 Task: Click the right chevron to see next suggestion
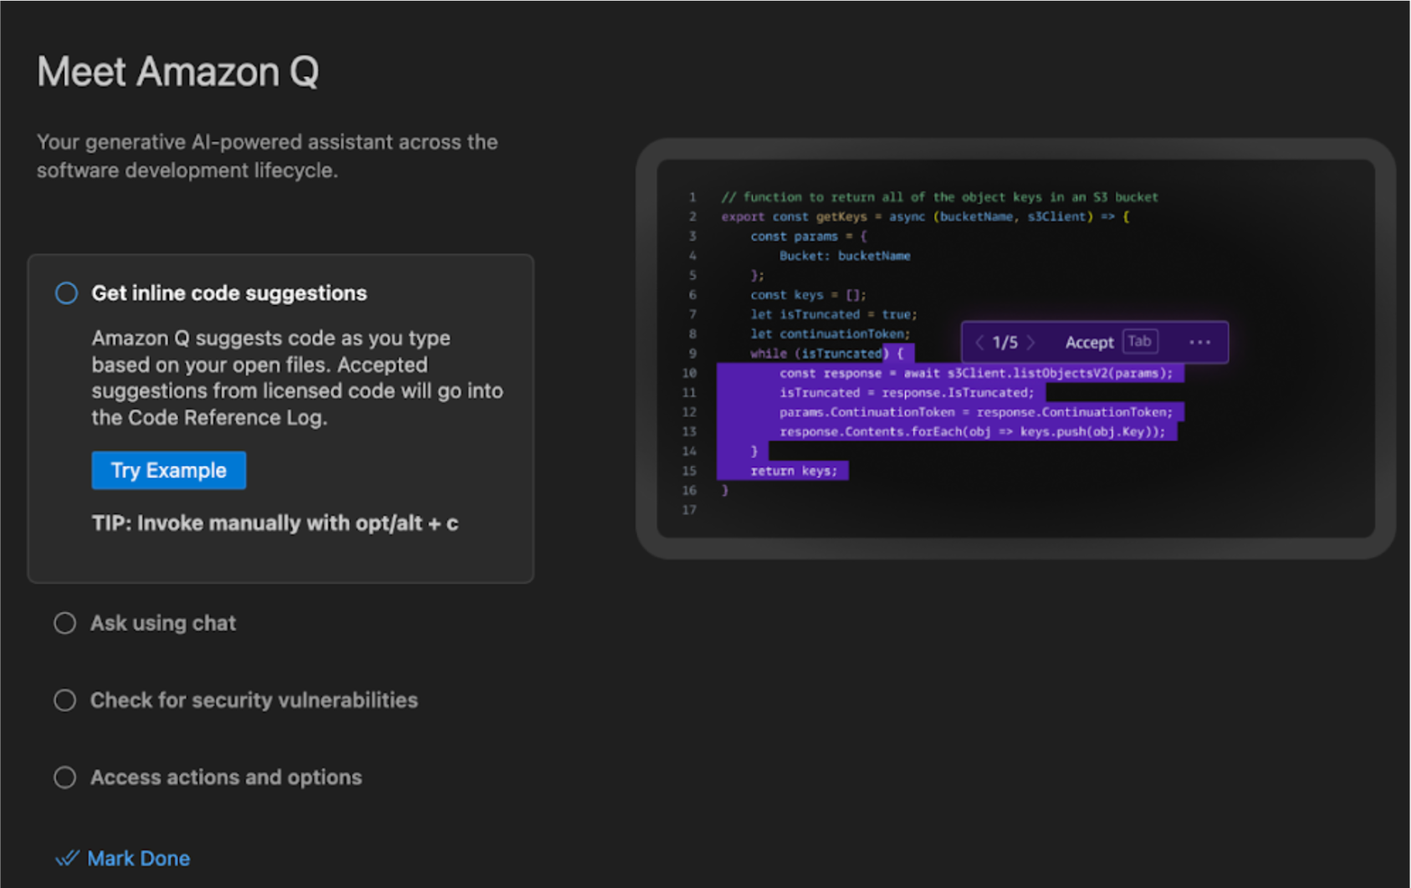(x=1031, y=342)
